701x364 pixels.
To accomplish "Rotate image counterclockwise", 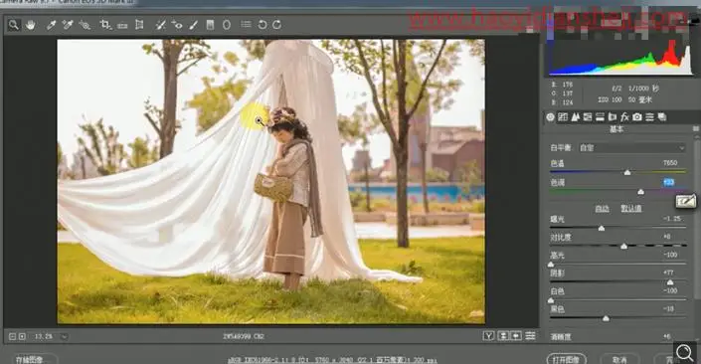I will tap(262, 25).
